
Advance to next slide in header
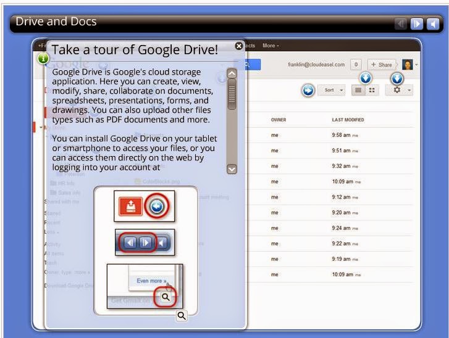417,23
